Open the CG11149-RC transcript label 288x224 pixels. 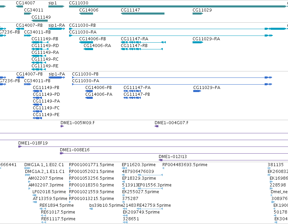tap(45, 59)
